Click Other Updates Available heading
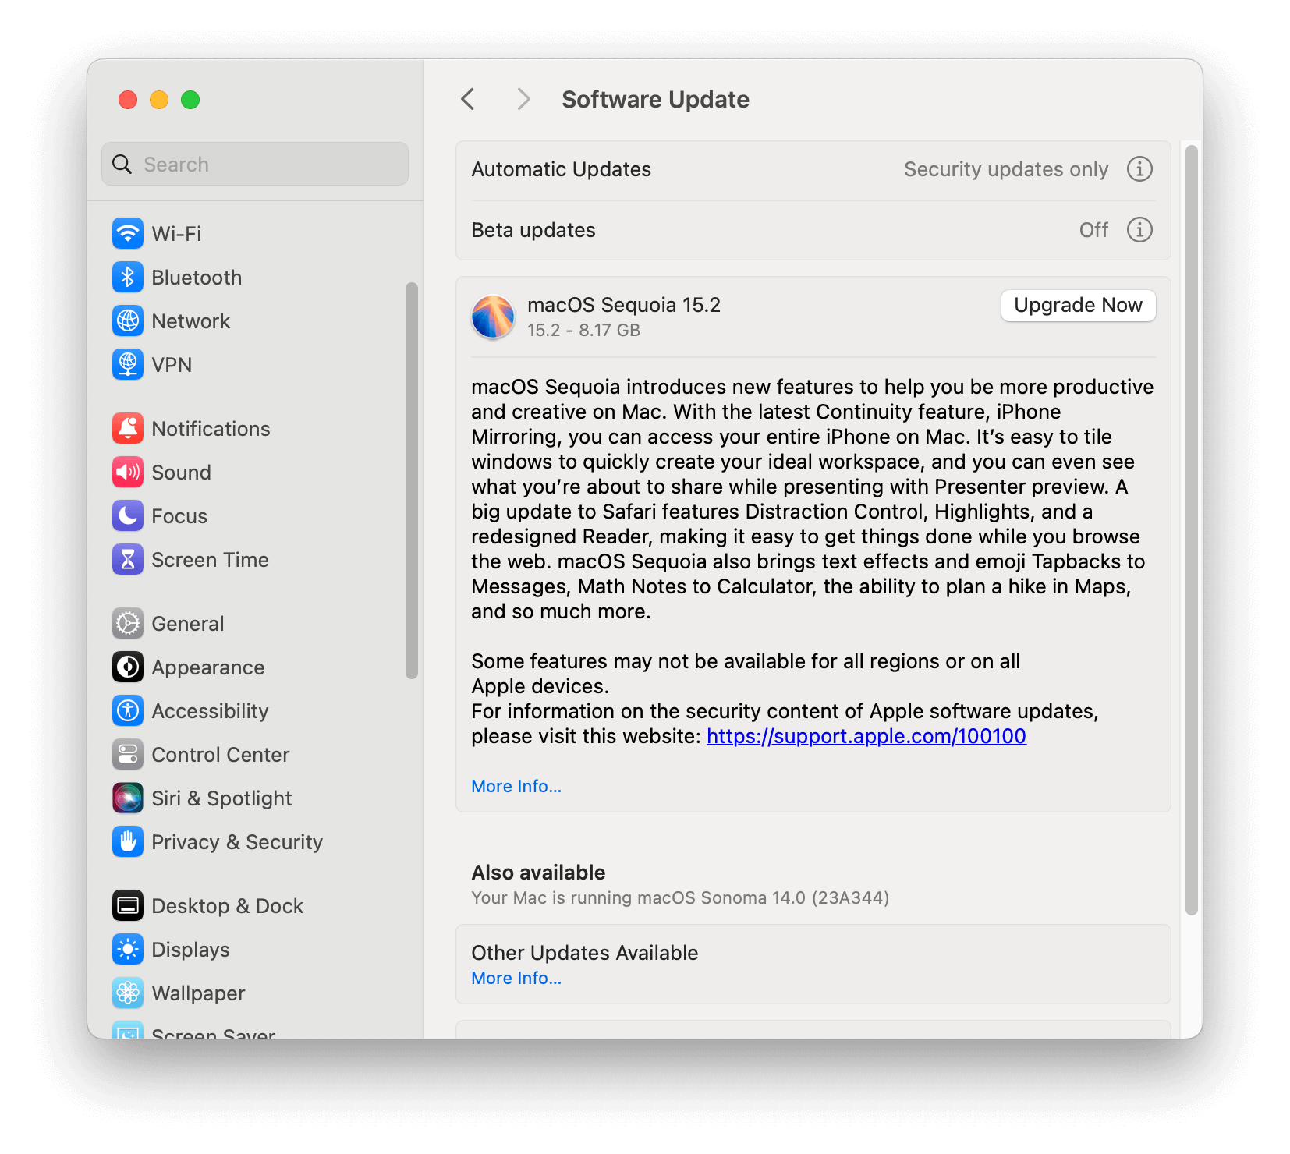The height and width of the screenshot is (1154, 1290). point(585,953)
